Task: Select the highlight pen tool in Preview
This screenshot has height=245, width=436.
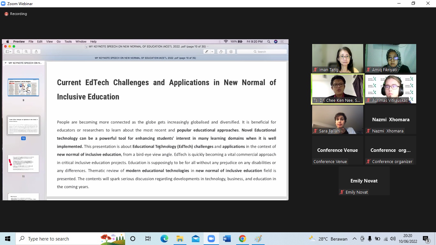Action: pos(207,52)
